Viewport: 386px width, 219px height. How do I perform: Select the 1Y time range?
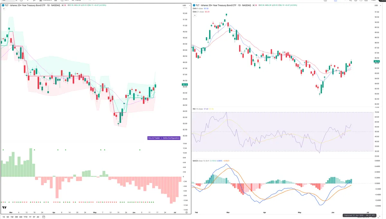pos(30,217)
